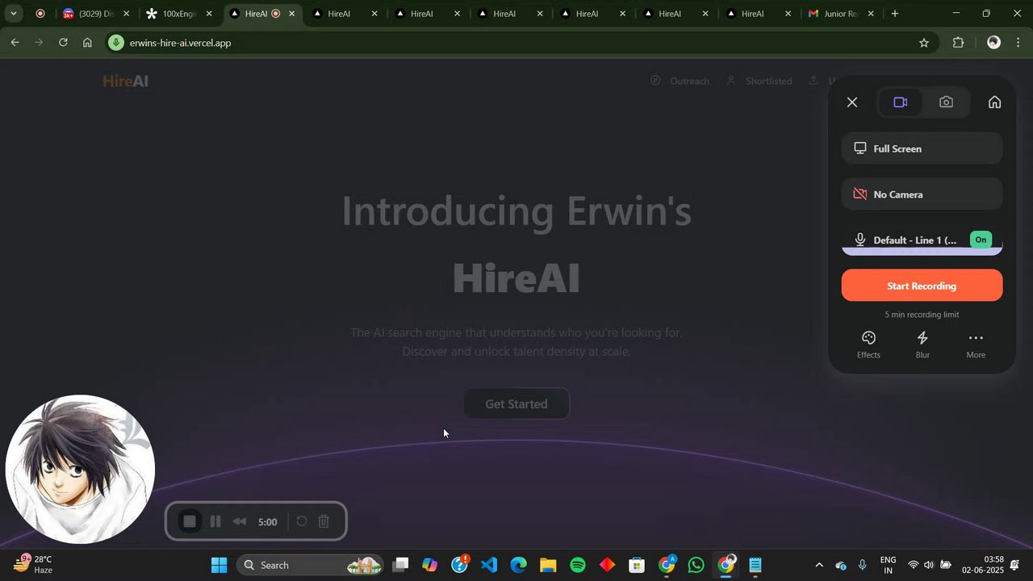Click the anime avatar camera bubble

pos(80,469)
